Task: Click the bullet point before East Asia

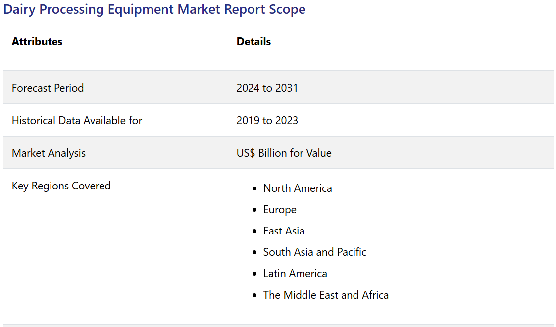Action: click(254, 232)
